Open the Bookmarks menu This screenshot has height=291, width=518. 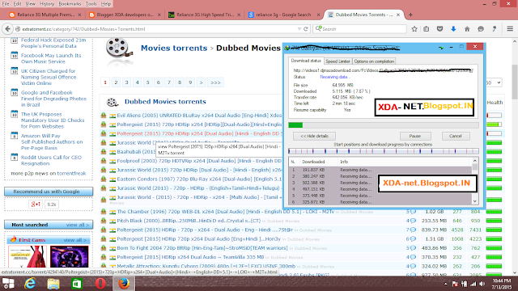(x=70, y=4)
